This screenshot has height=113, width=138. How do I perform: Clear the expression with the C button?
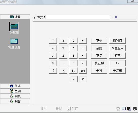pos(83,79)
